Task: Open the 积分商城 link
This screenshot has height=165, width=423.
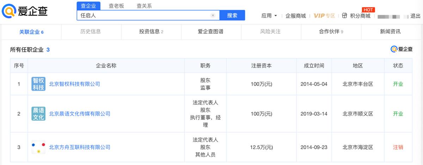Action: click(x=360, y=16)
